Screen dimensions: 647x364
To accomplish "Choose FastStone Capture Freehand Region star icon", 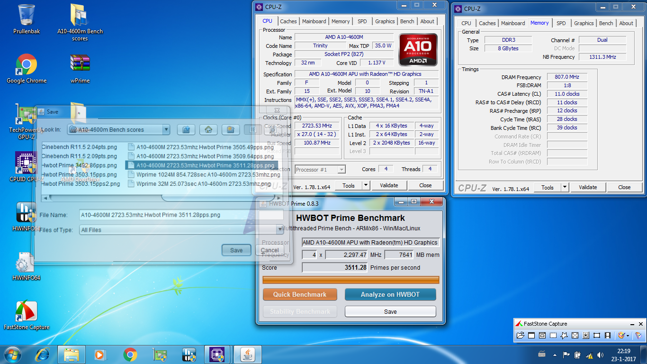I will tap(564, 335).
